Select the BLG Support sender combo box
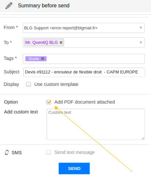 (x=84, y=28)
